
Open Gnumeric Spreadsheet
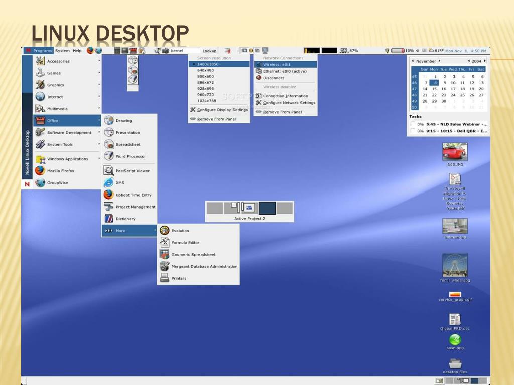pos(198,254)
